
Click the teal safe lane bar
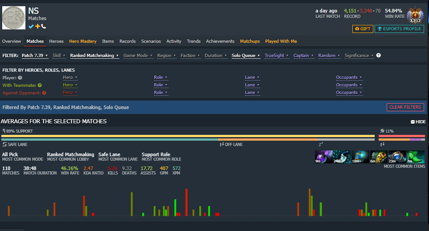click(x=110, y=139)
